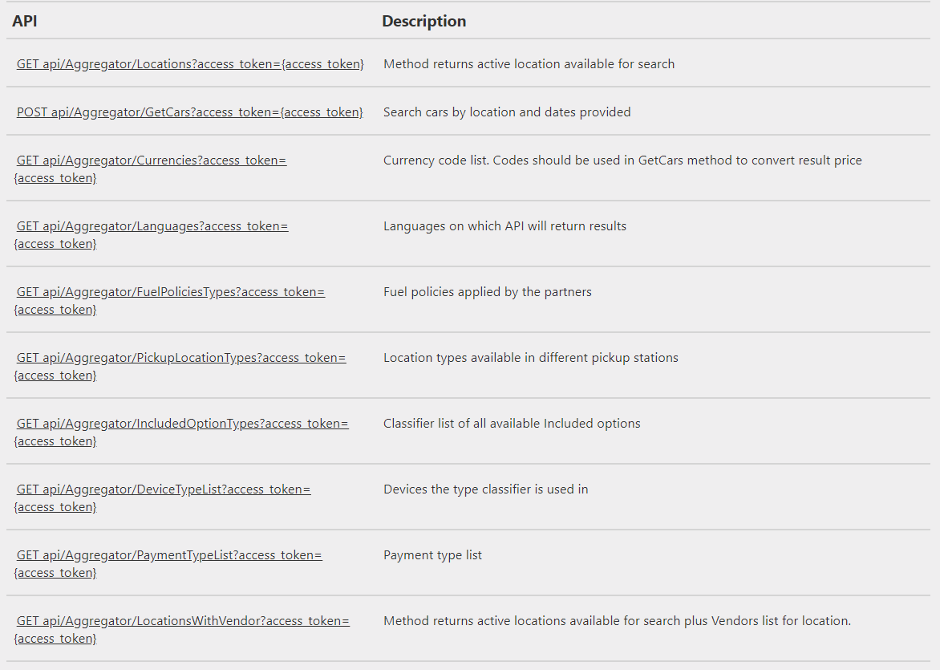Select the 'Payment type list' description
This screenshot has width=940, height=670.
(432, 555)
